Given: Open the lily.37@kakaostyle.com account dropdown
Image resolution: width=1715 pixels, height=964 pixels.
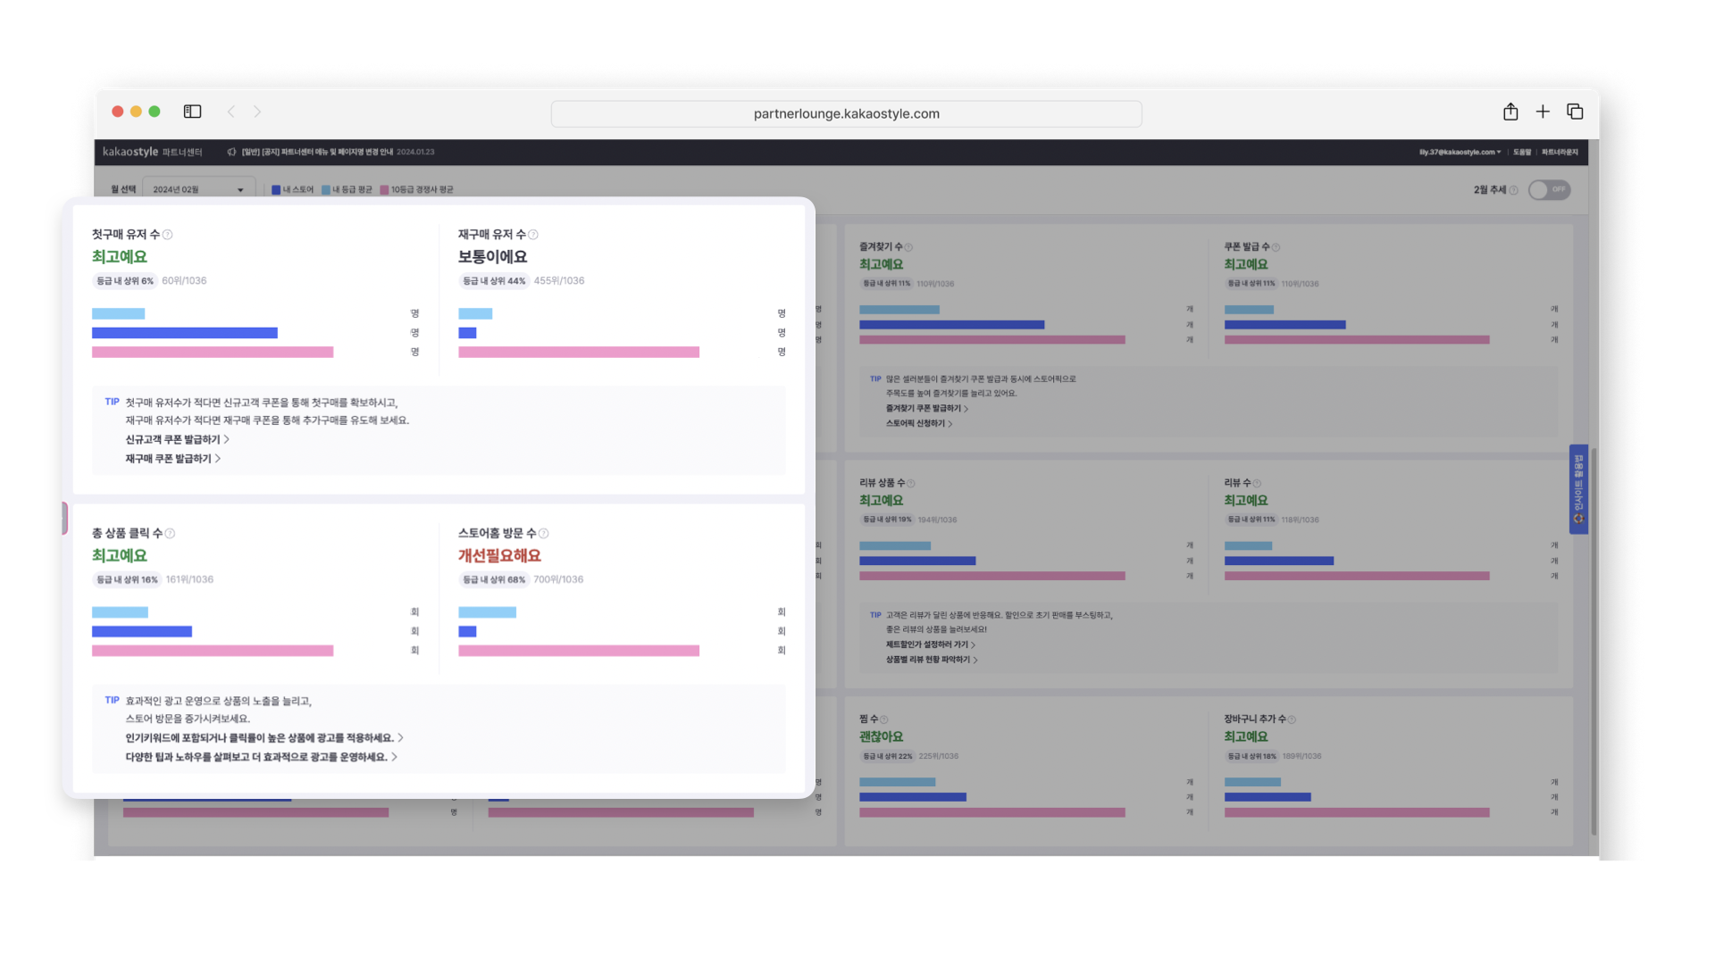Looking at the screenshot, I should (x=1460, y=152).
